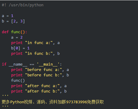The image size is (138, 109).
Task: Click the string "before func b:"
Action: tap(44, 75)
